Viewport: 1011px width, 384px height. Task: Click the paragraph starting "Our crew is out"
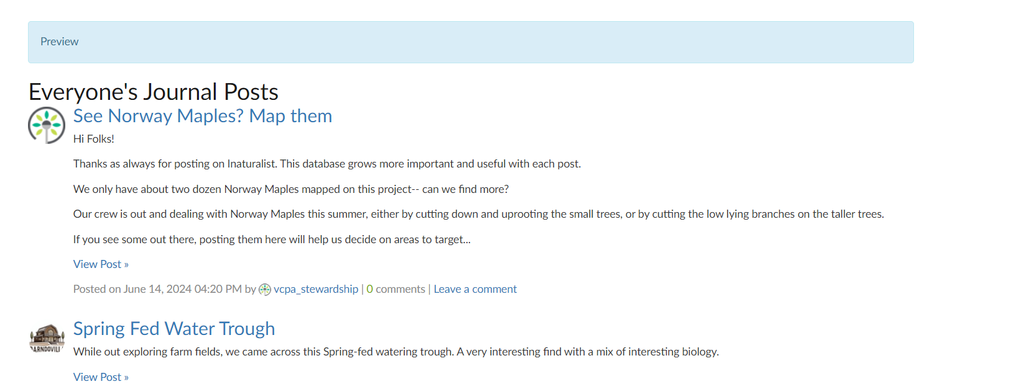pos(479,214)
